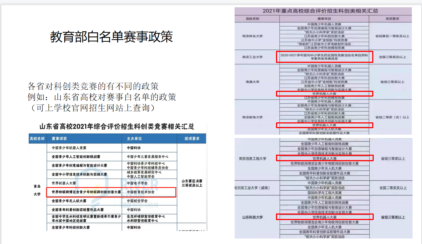Click the entry starting "2020-2021学年面向中小学生"
The height and width of the screenshot is (244, 422).
[x=324, y=57]
